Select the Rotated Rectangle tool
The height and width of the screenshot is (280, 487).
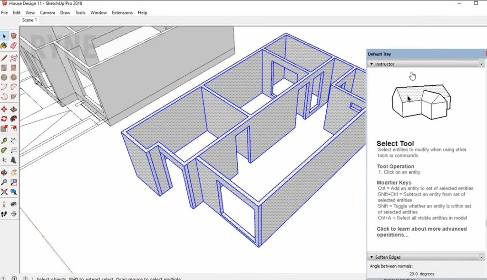point(13,67)
